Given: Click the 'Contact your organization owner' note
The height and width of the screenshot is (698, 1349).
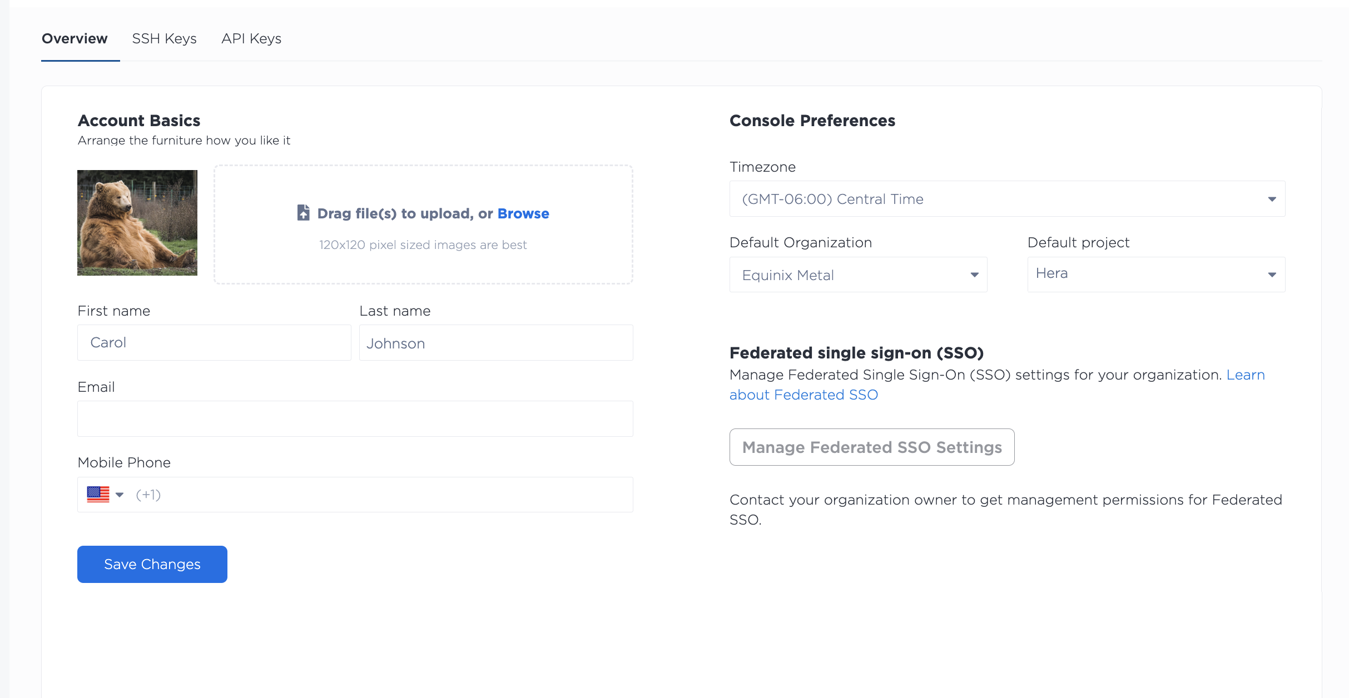Looking at the screenshot, I should [1006, 510].
